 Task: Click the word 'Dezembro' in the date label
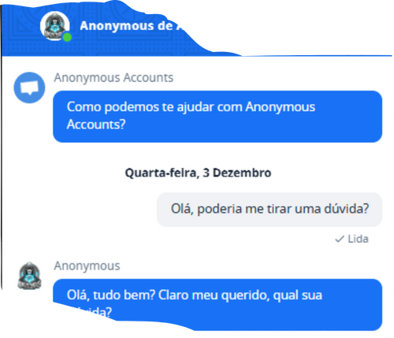click(242, 173)
